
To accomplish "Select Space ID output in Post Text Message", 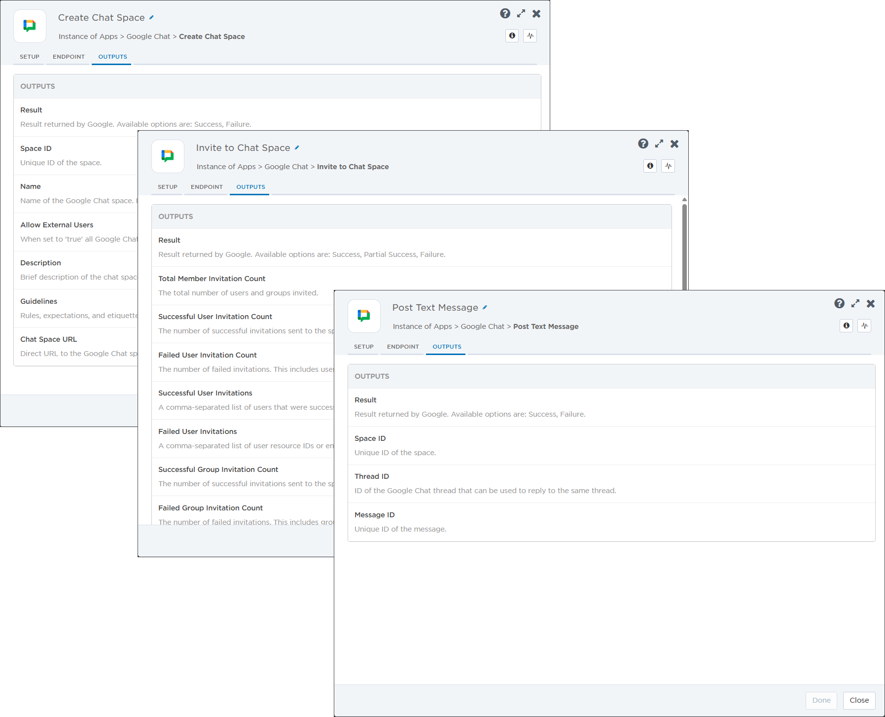I will pyautogui.click(x=611, y=445).
